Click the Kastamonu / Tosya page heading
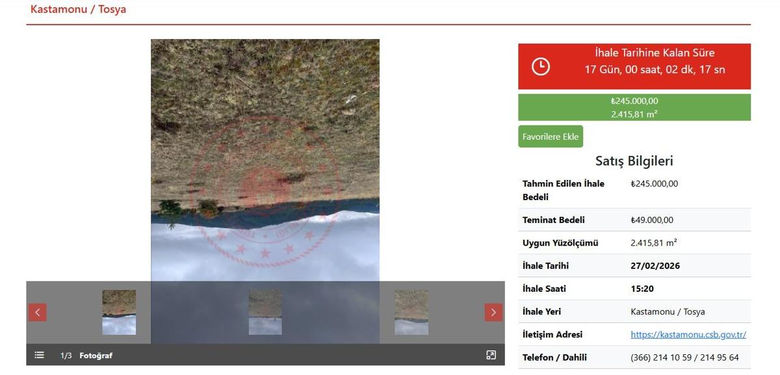Image resolution: width=780 pixels, height=375 pixels. tap(78, 10)
